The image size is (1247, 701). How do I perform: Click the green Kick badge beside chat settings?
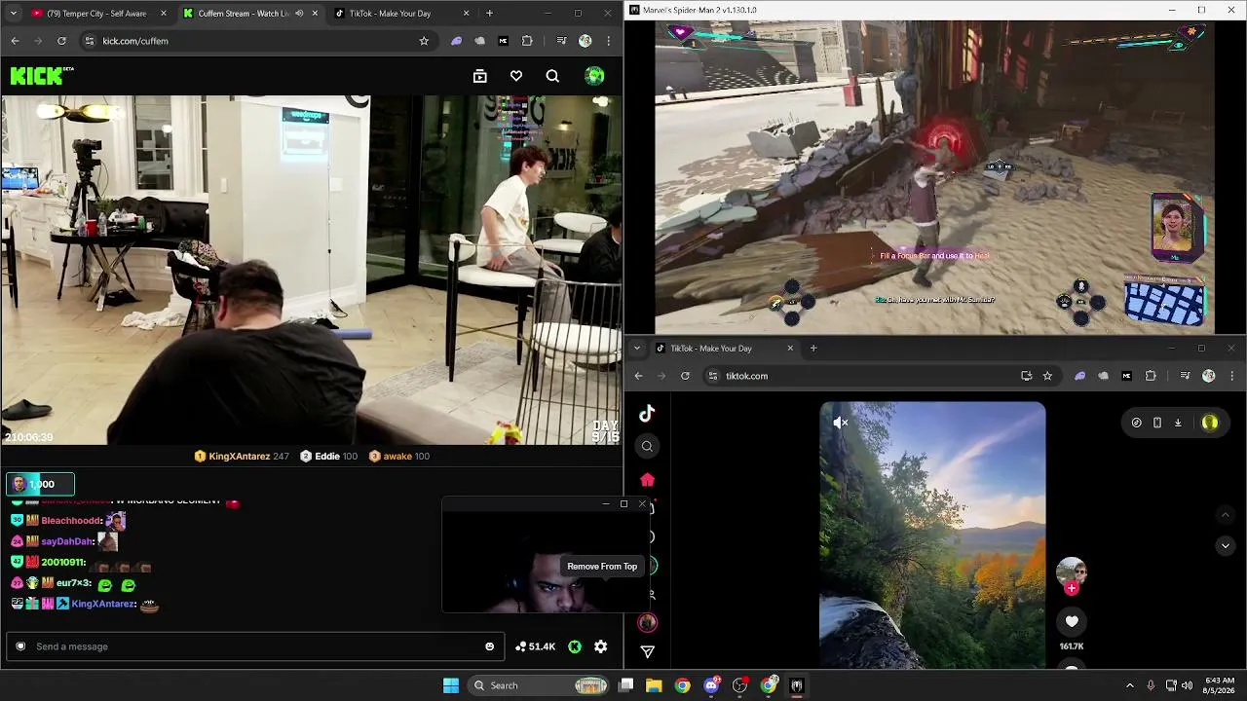pos(575,646)
